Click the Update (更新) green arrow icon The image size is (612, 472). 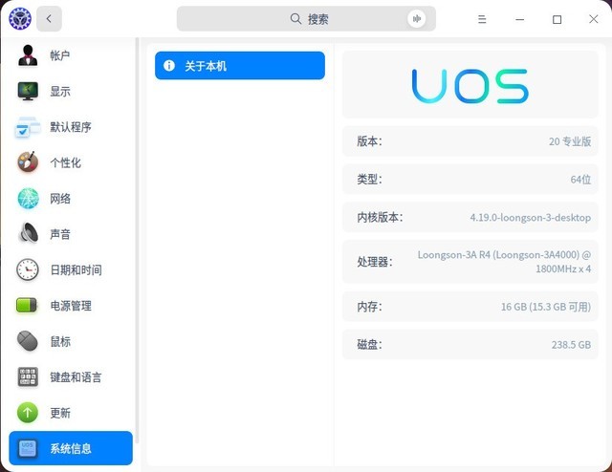coord(28,413)
